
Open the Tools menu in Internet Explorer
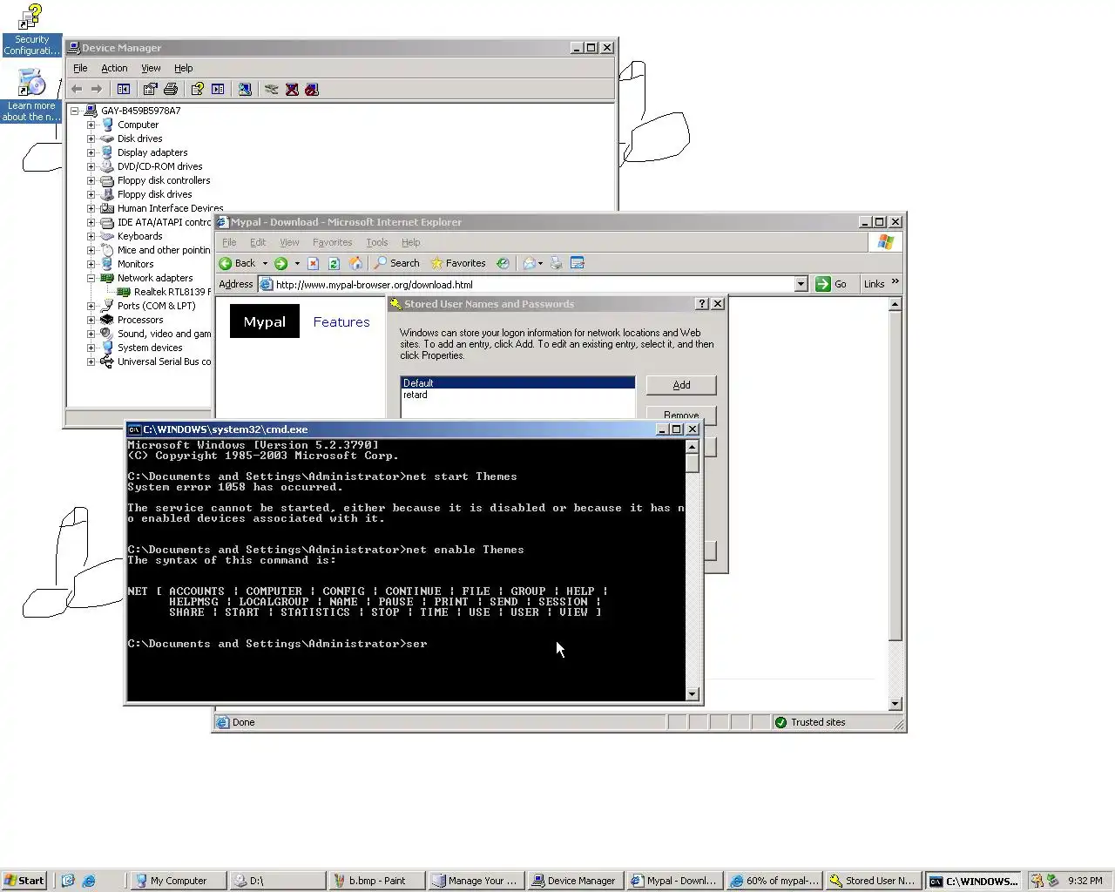tap(376, 242)
